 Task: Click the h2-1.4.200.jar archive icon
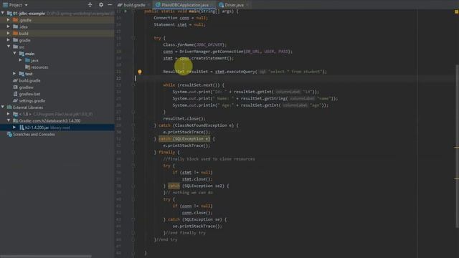point(22,128)
